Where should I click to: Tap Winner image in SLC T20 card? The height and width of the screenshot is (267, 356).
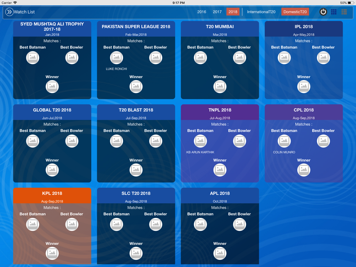coord(136,253)
